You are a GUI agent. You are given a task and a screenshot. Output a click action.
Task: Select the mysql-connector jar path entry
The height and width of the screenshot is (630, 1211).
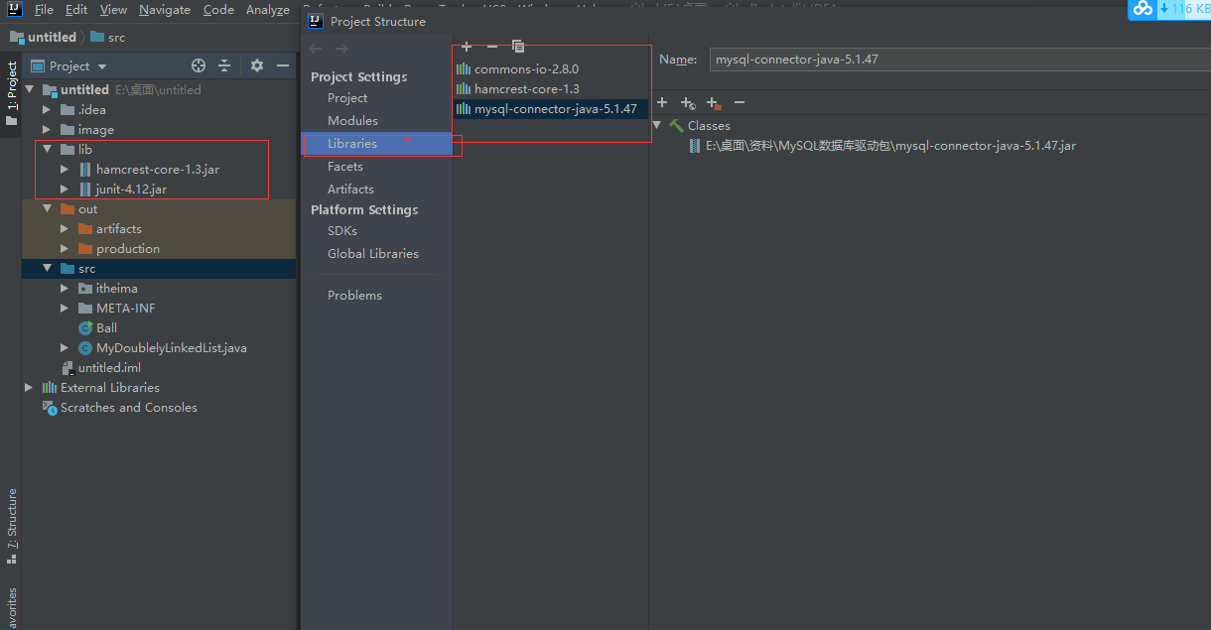(x=882, y=146)
